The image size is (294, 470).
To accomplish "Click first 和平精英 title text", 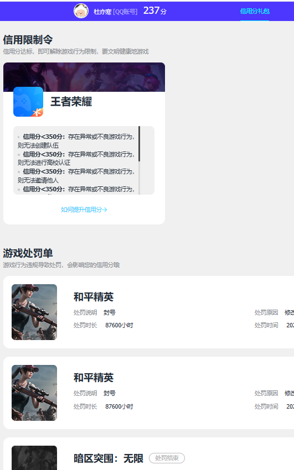I will coord(94,297).
